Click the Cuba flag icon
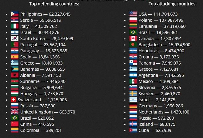This screenshot has width=203, height=138. coord(133,130)
